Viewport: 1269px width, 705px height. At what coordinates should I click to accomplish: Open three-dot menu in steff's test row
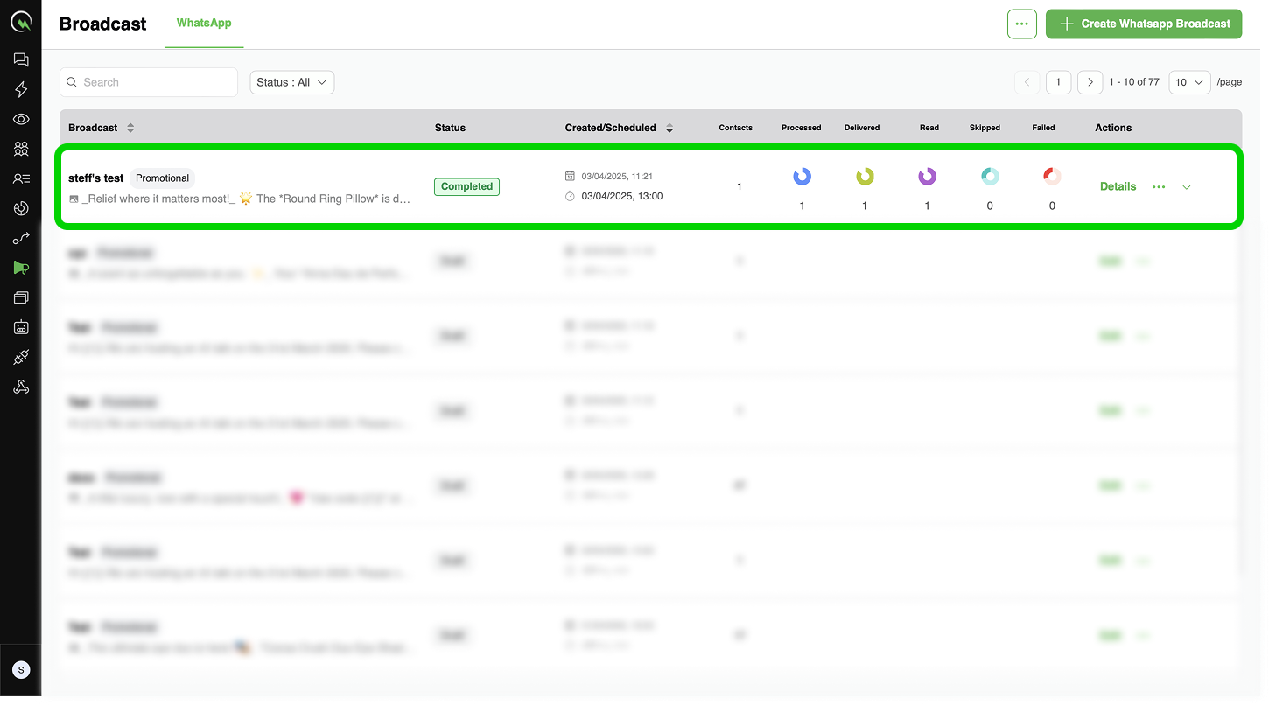click(1159, 187)
